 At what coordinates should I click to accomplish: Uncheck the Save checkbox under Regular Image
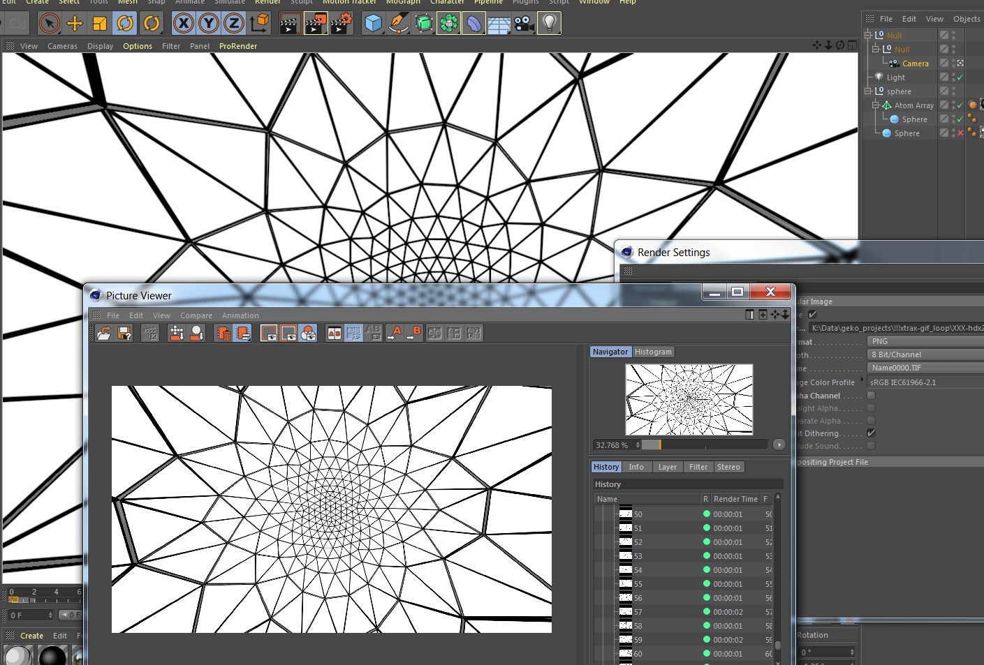(813, 315)
